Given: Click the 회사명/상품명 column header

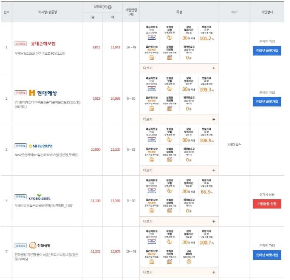Looking at the screenshot, I should pos(48,12).
